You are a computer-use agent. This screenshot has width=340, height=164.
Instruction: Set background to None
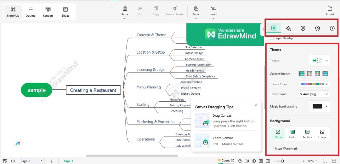pyautogui.click(x=278, y=134)
